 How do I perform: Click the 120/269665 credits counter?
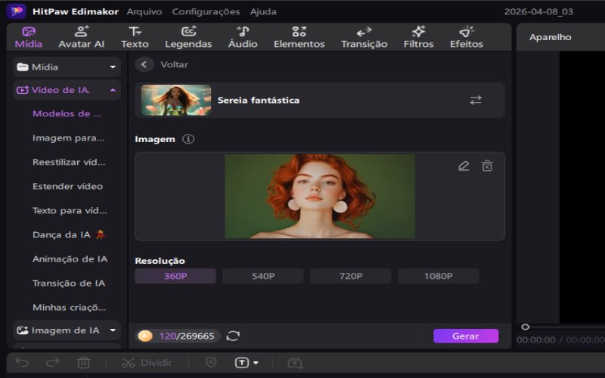pos(187,336)
